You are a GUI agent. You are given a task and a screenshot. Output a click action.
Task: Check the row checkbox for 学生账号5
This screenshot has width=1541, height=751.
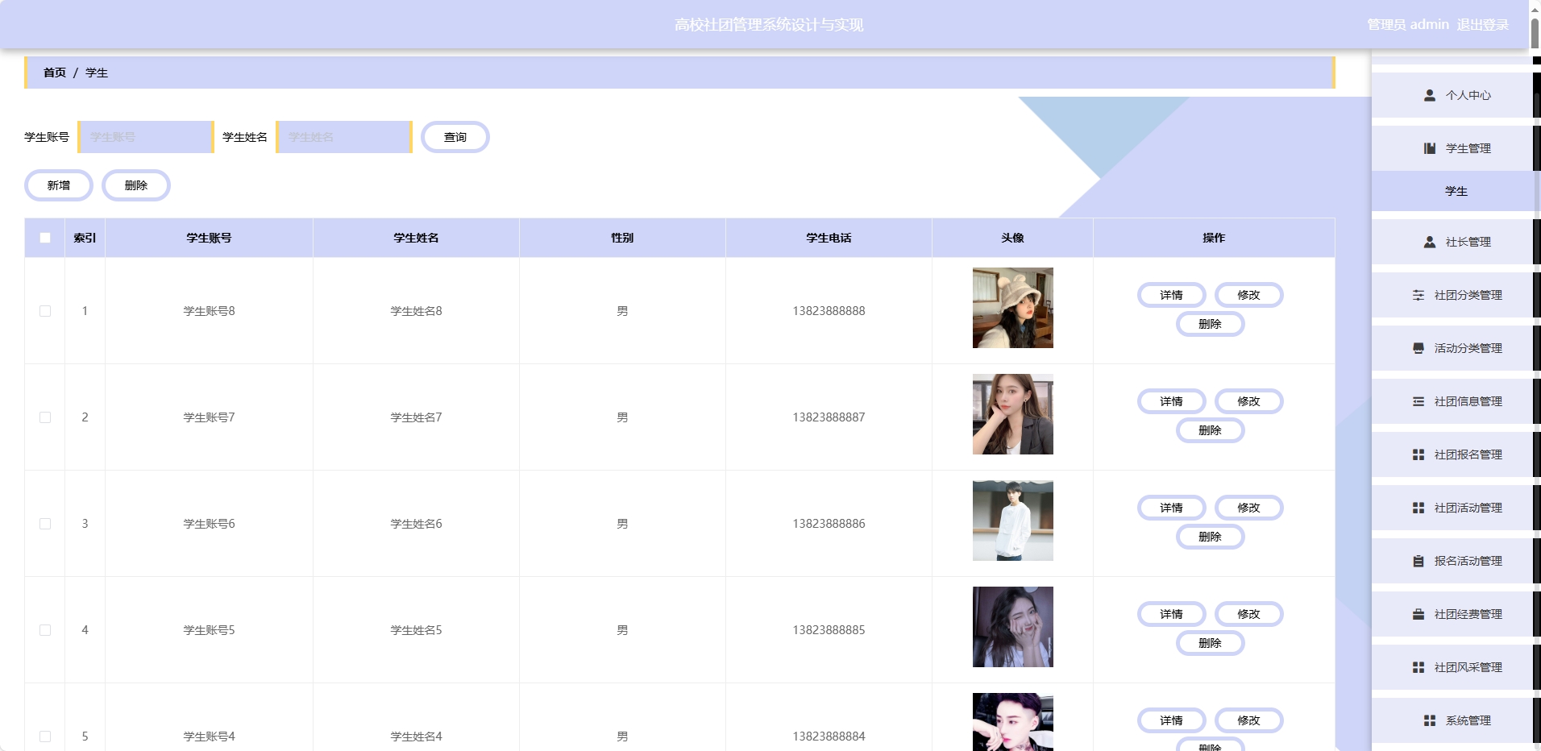point(45,630)
